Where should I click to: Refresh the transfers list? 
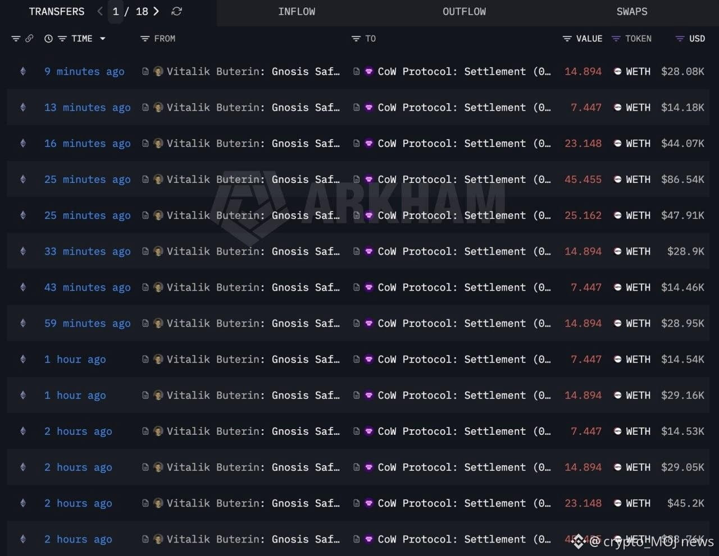(176, 11)
